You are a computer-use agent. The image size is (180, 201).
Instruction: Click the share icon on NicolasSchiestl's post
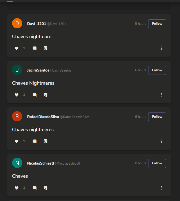tap(45, 188)
